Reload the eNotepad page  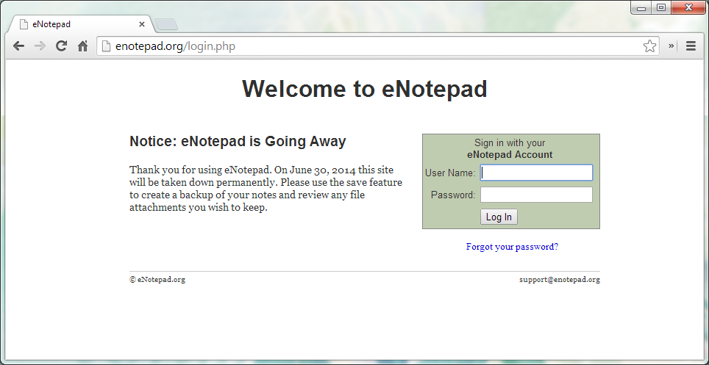62,46
